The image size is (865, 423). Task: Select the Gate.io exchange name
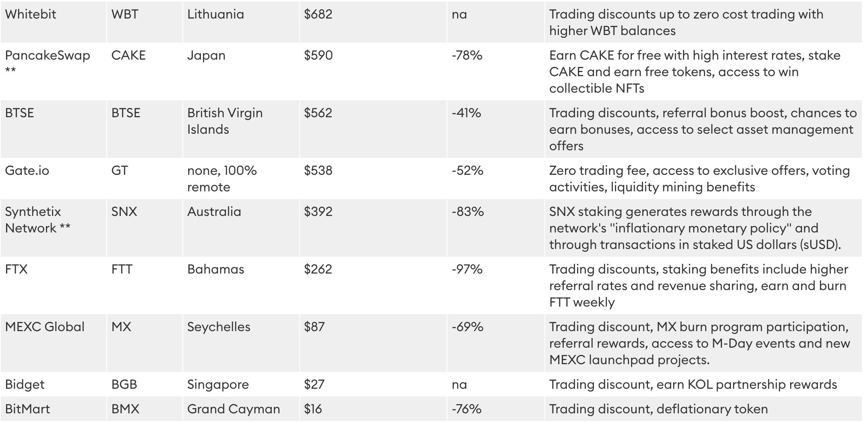click(27, 171)
